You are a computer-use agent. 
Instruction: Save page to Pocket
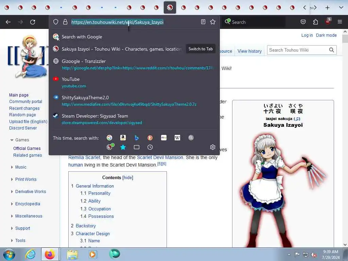tap(303, 22)
